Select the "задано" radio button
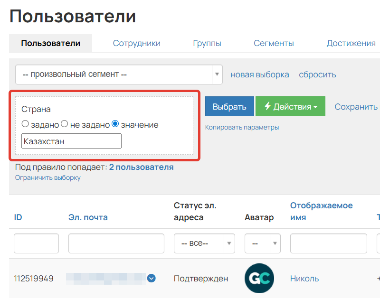The height and width of the screenshot is (298, 380). pyautogui.click(x=25, y=124)
